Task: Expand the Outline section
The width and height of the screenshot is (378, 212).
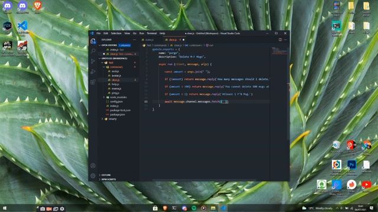Action: (x=106, y=175)
